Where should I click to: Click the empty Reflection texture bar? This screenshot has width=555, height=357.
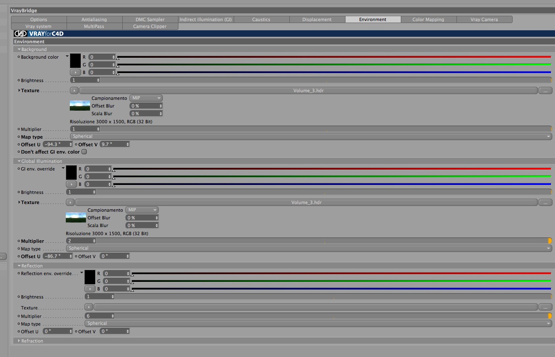[316, 307]
